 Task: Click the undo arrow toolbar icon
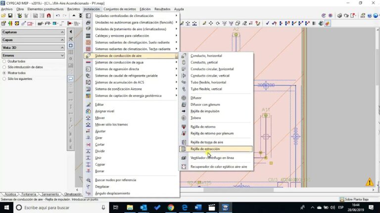pos(58,16)
